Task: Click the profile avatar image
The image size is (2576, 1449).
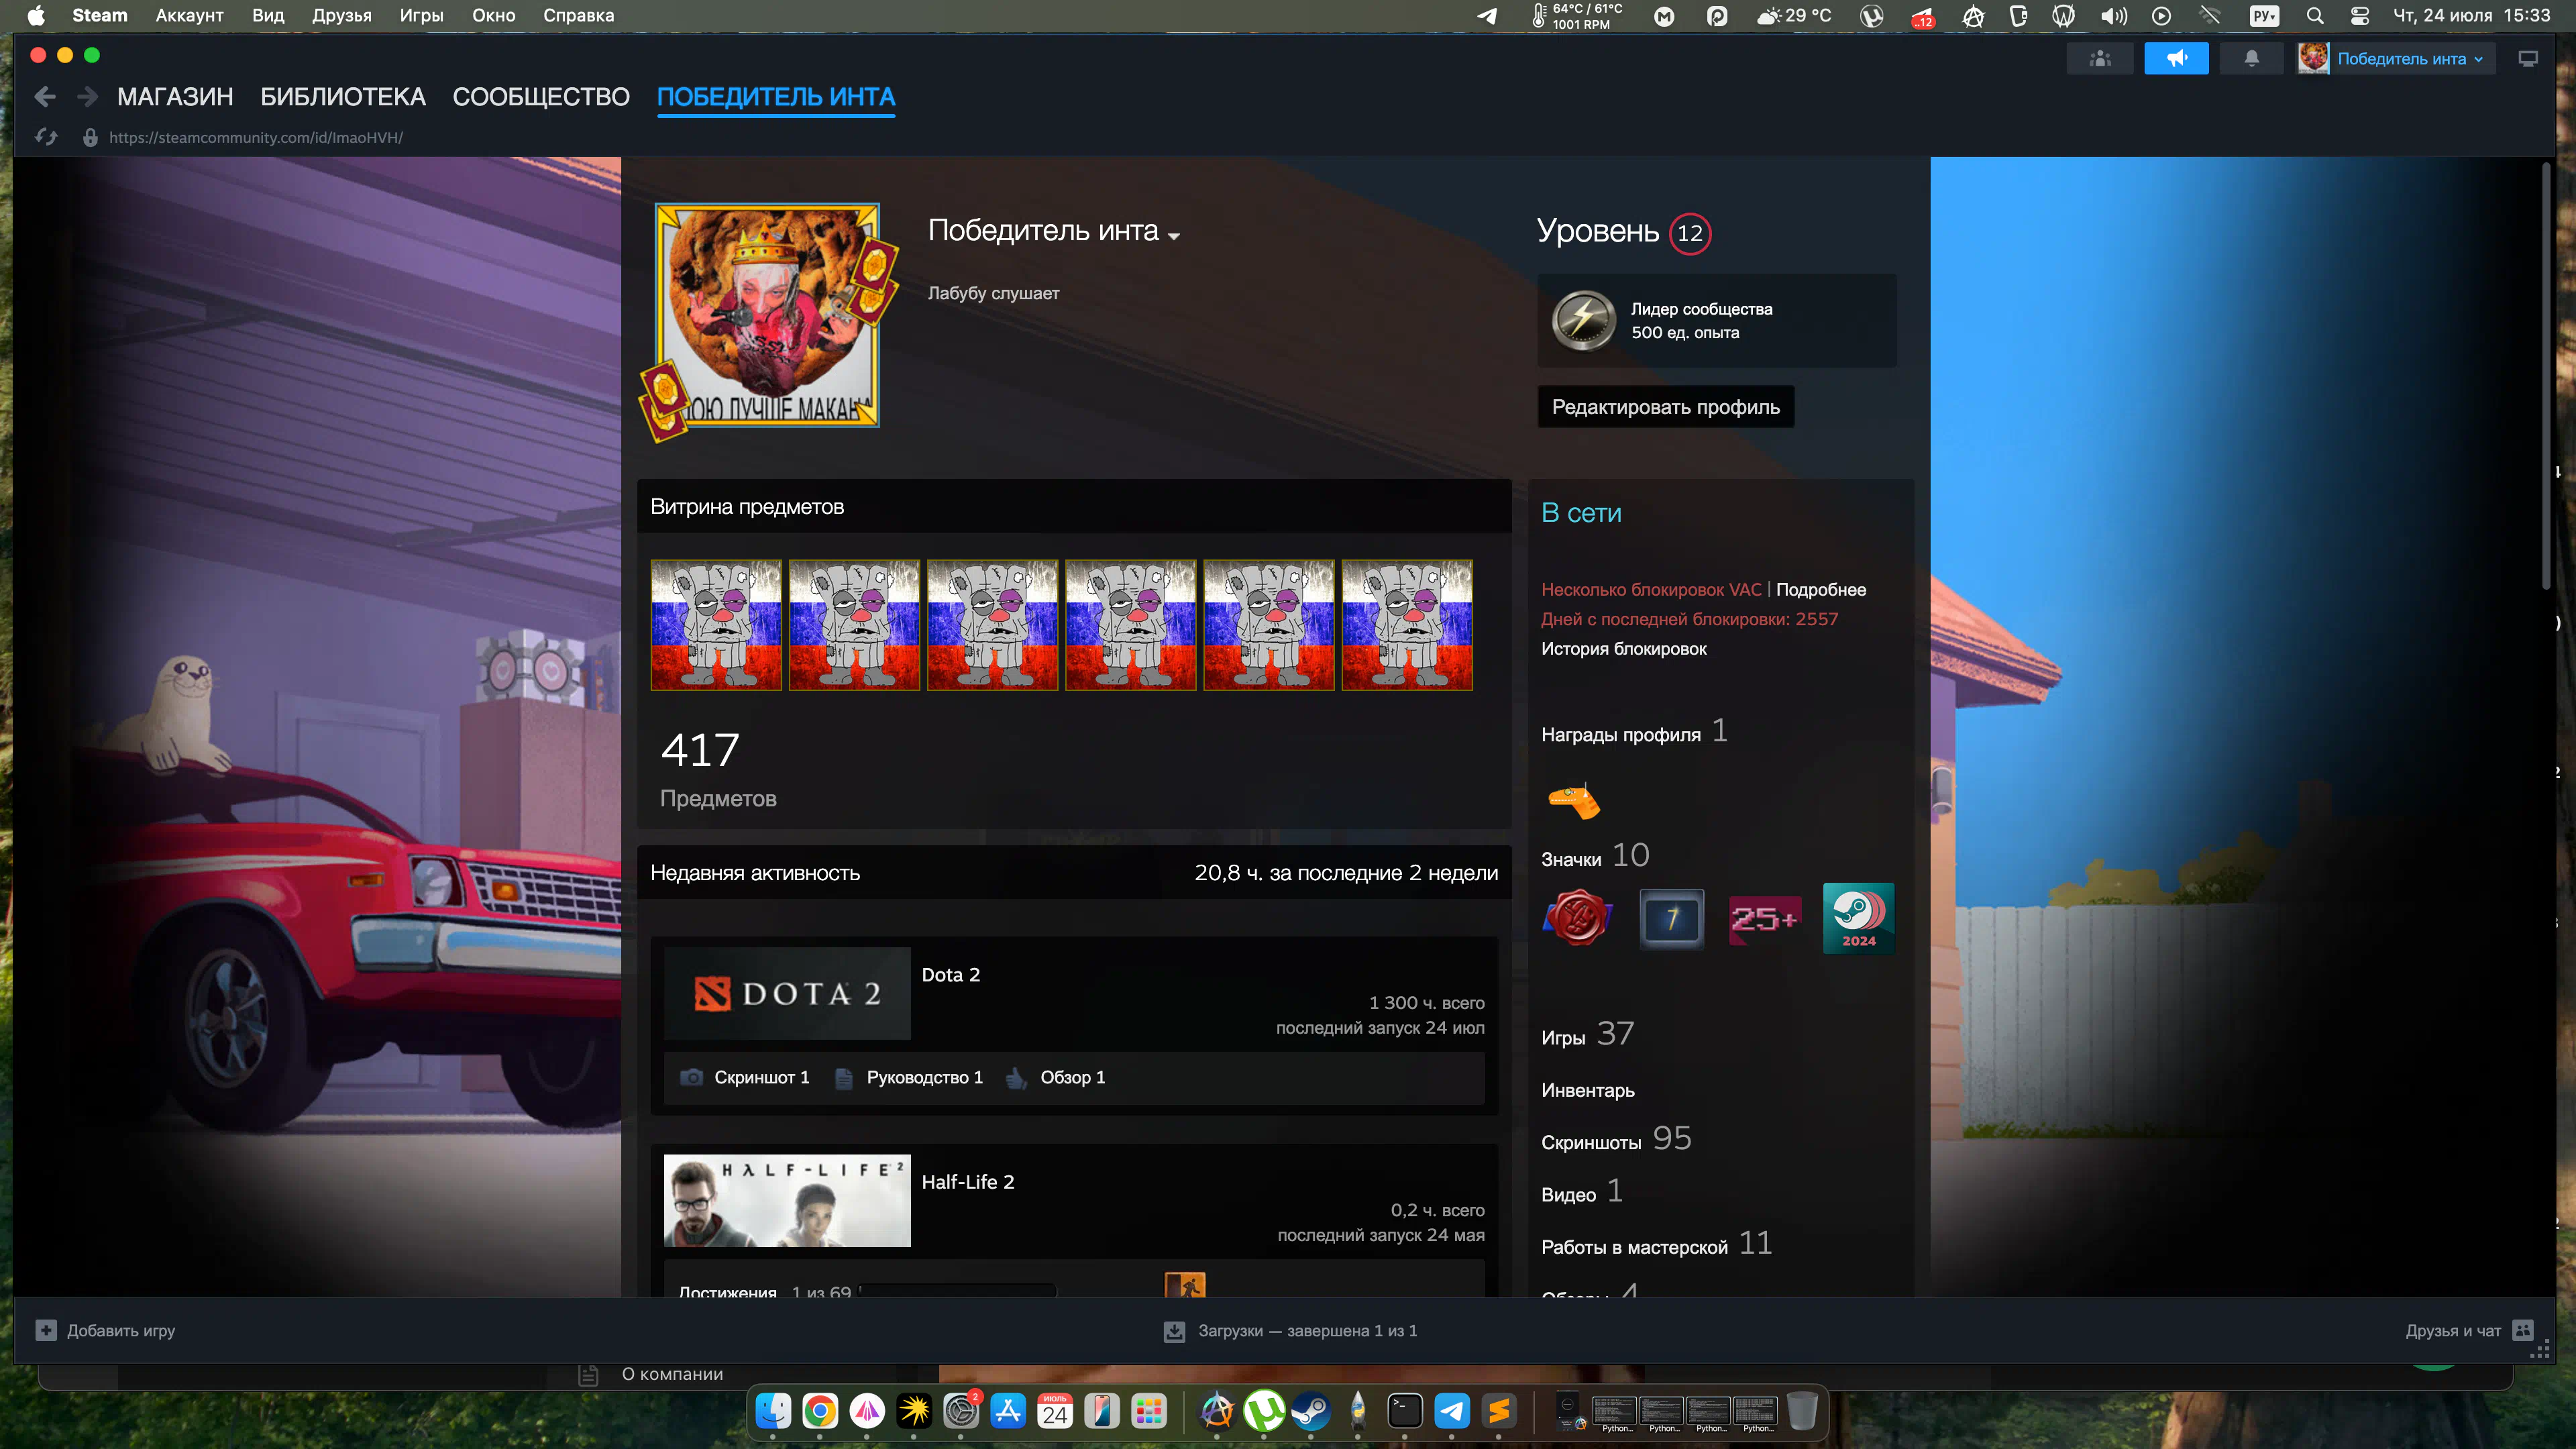Action: 767,315
